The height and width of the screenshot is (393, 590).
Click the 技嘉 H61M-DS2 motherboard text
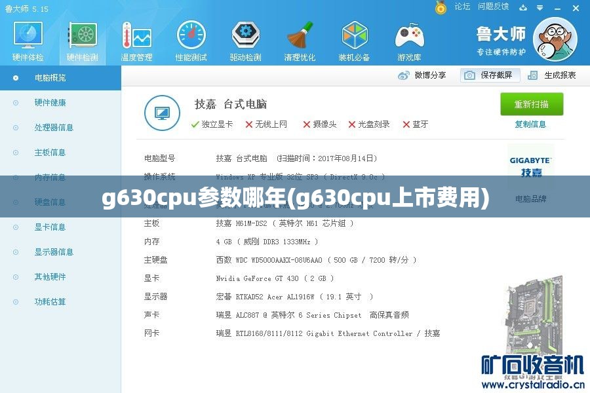(285, 223)
